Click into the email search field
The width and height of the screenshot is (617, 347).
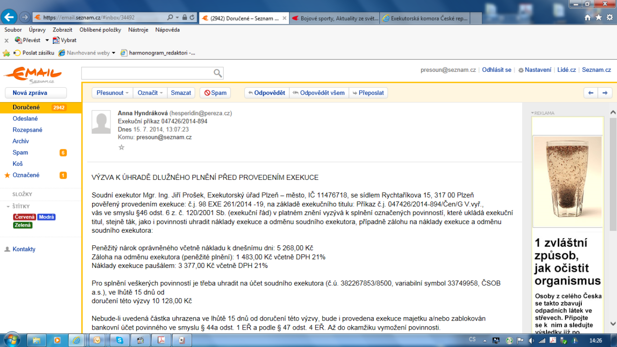(x=147, y=73)
